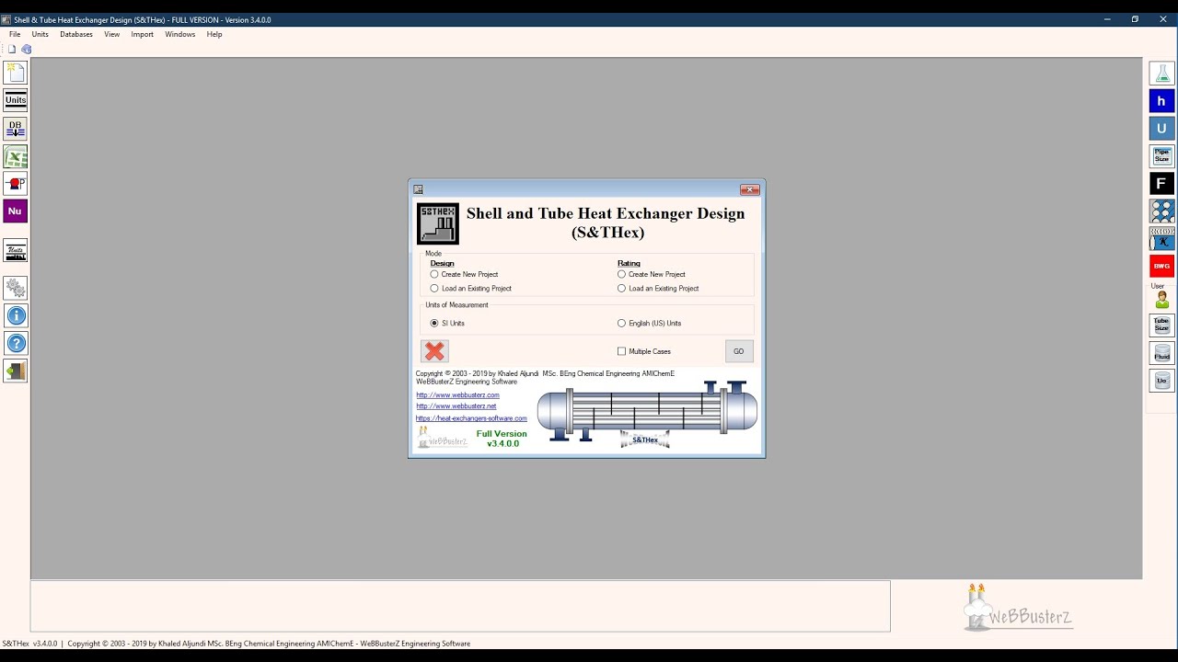Open the purple Nu calculator
This screenshot has height=662, width=1178.
[15, 211]
